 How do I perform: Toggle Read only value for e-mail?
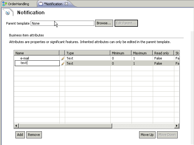coord(163,58)
